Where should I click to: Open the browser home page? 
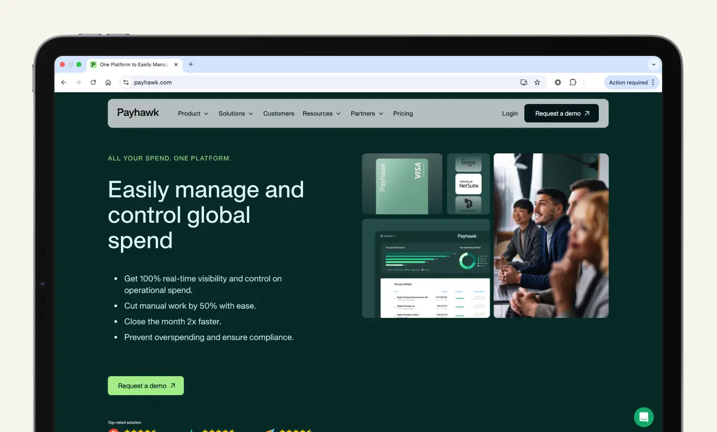108,82
